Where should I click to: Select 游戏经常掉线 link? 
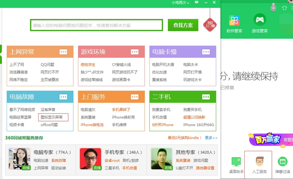tap(92, 80)
